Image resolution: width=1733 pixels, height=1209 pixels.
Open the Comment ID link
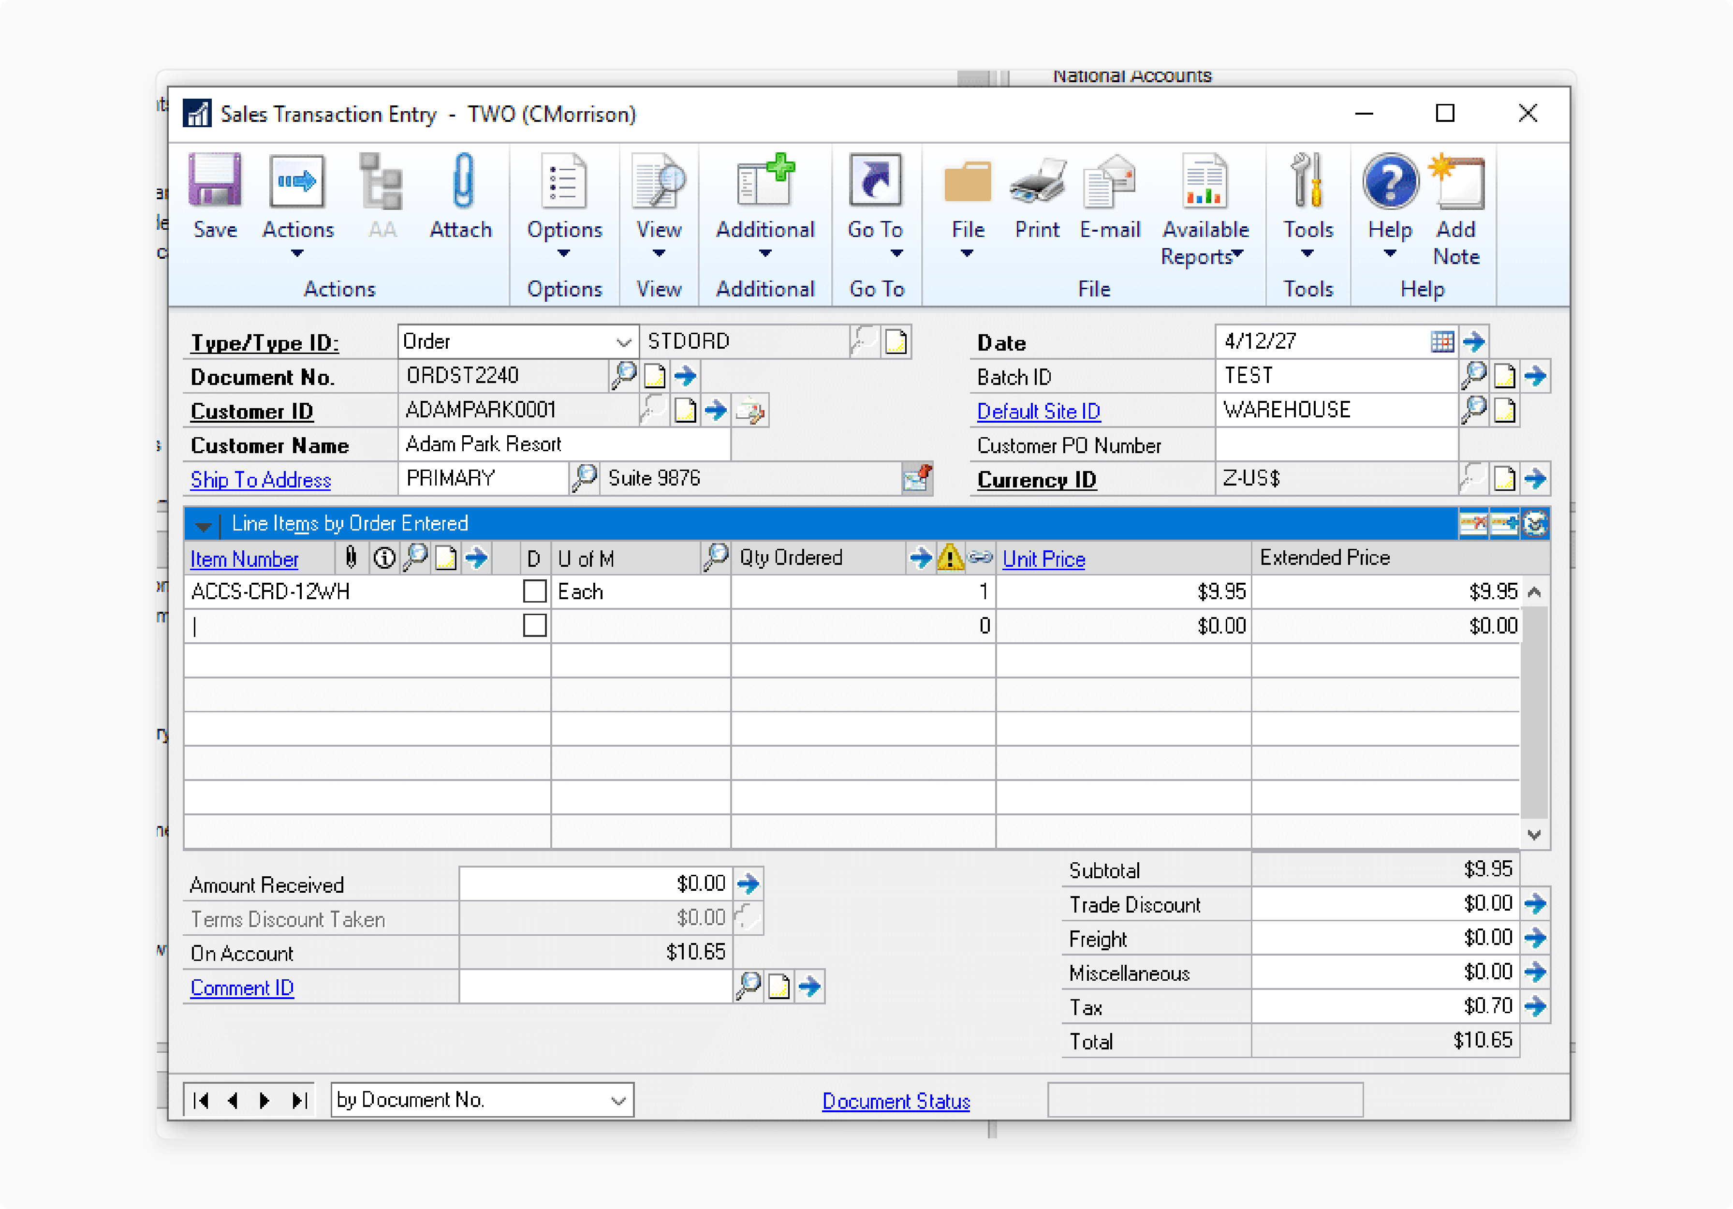point(242,988)
